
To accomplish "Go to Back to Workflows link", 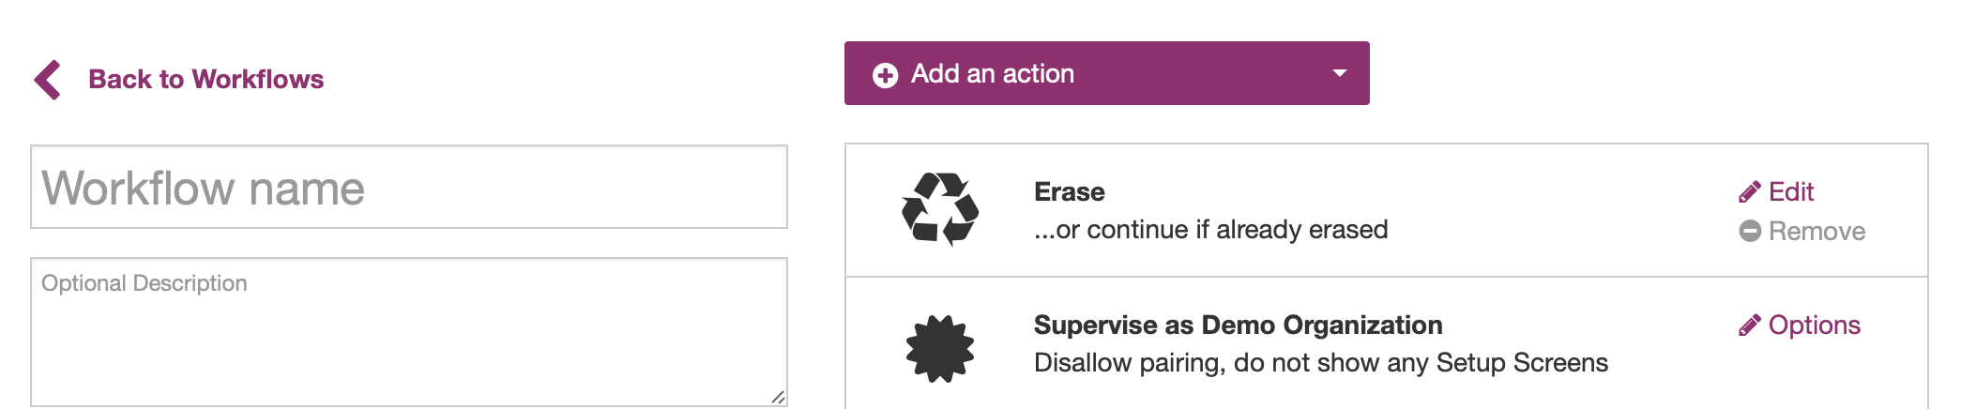I will click(x=205, y=80).
